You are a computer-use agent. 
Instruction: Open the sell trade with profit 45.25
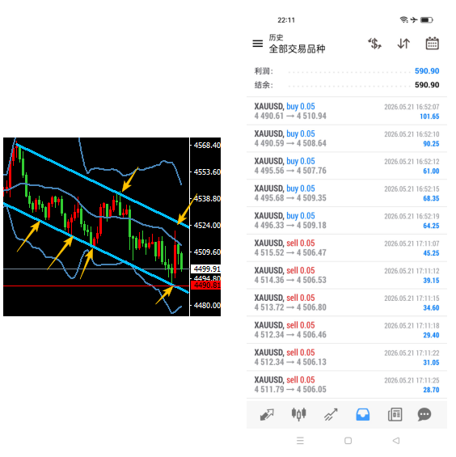347,248
